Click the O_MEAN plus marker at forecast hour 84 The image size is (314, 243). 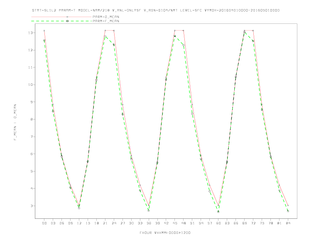(x=288, y=205)
